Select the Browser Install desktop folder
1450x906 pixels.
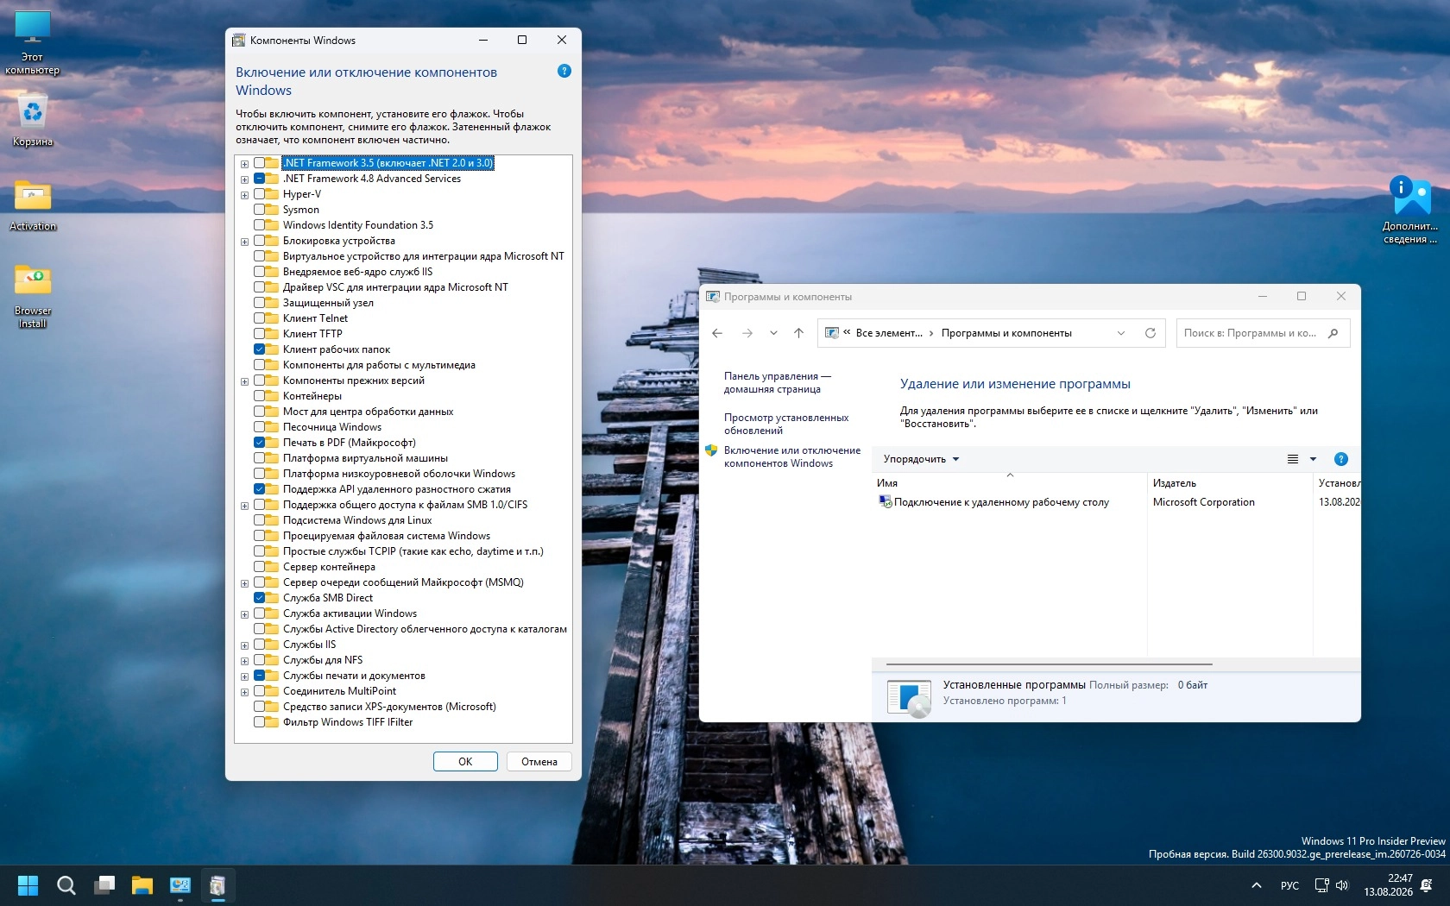click(x=33, y=296)
